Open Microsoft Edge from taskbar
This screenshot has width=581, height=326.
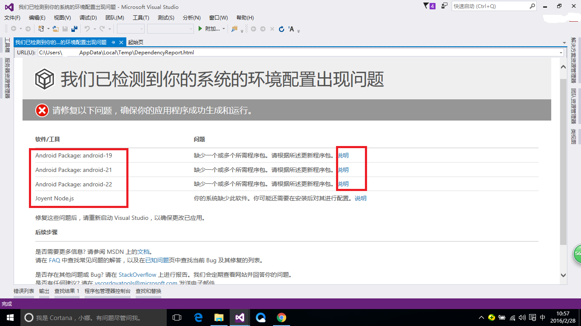click(x=198, y=318)
